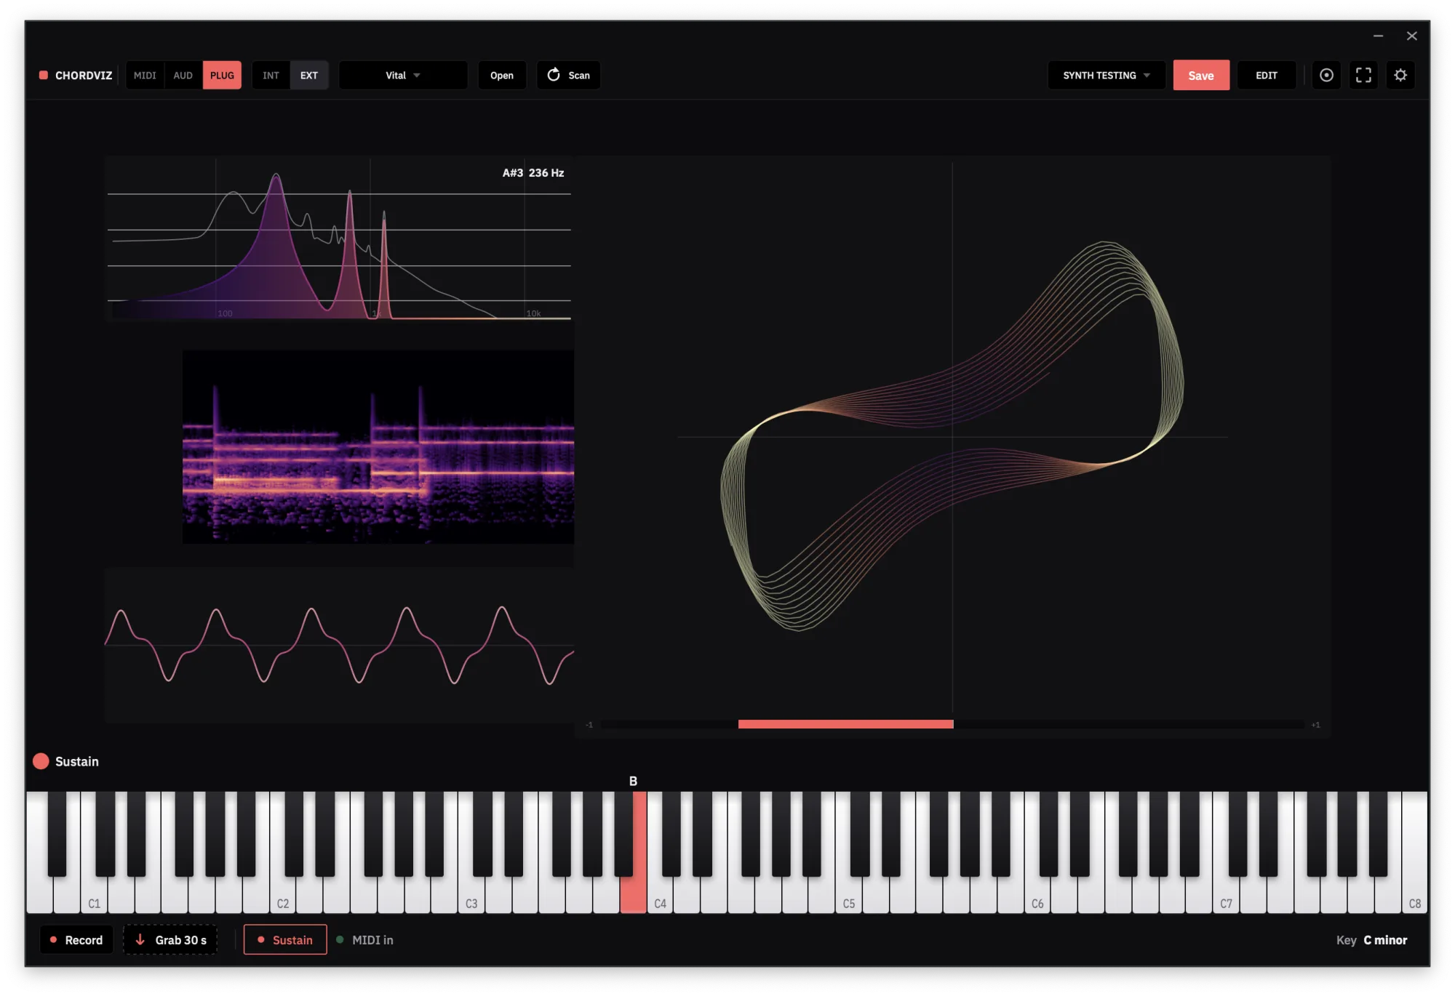Select the AUD source mode
The image size is (1455, 996).
pyautogui.click(x=183, y=75)
